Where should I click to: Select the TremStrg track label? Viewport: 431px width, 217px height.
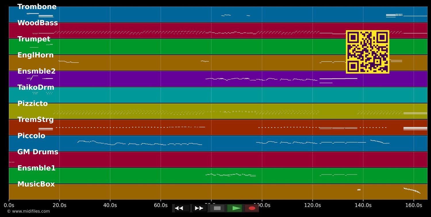(x=35, y=120)
